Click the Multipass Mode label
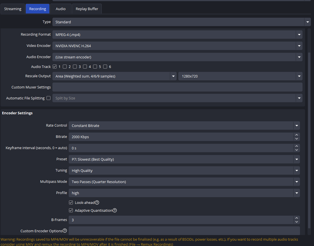 (x=54, y=182)
